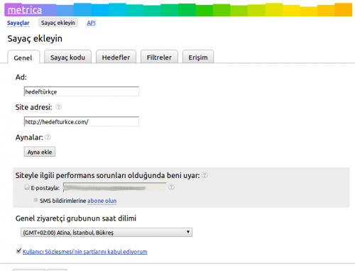
Task: Click the metrica logo
Action: 25,10
